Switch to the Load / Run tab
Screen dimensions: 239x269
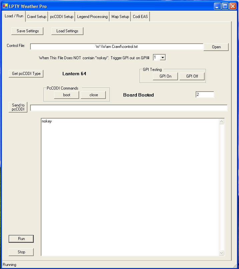(14, 16)
